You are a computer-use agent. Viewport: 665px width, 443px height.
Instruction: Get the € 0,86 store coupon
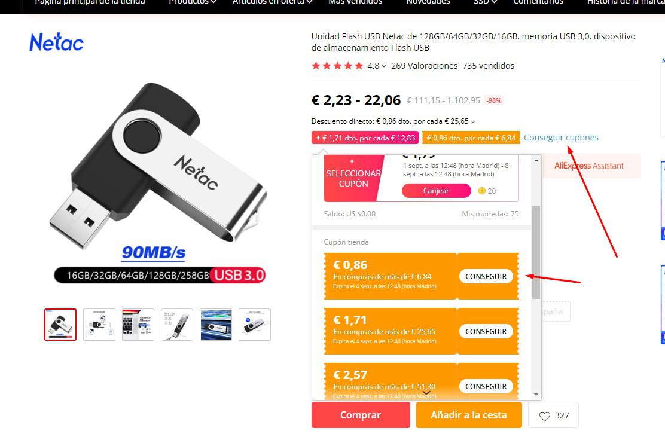486,276
